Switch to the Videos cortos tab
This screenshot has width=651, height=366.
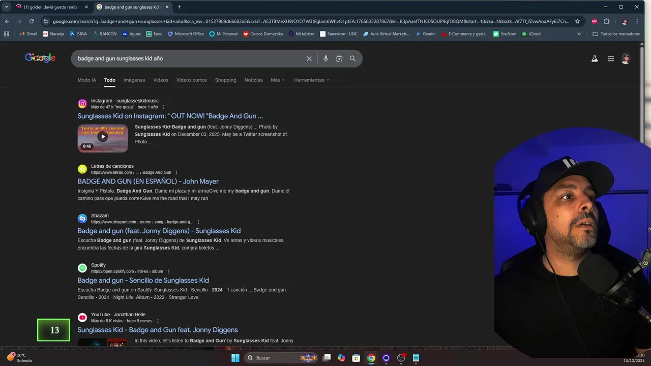pos(192,80)
